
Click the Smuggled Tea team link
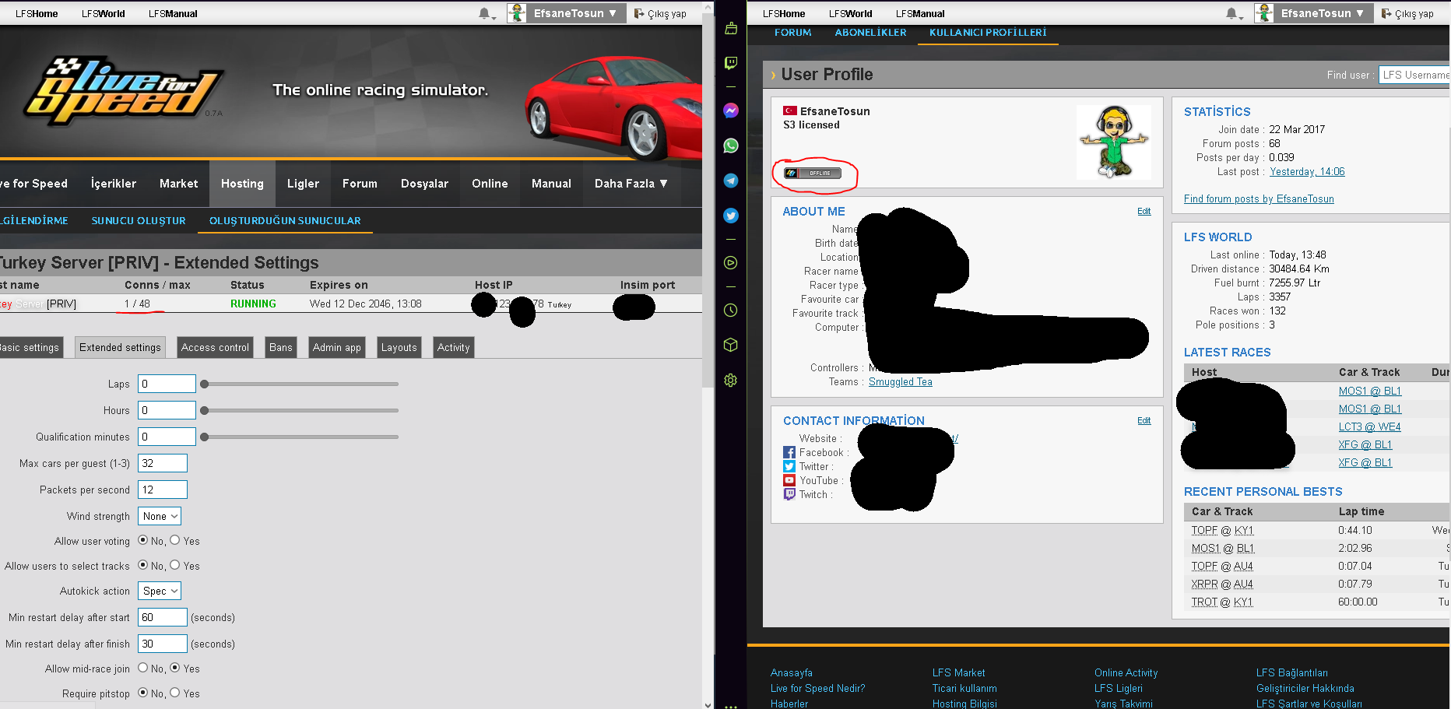click(x=901, y=382)
